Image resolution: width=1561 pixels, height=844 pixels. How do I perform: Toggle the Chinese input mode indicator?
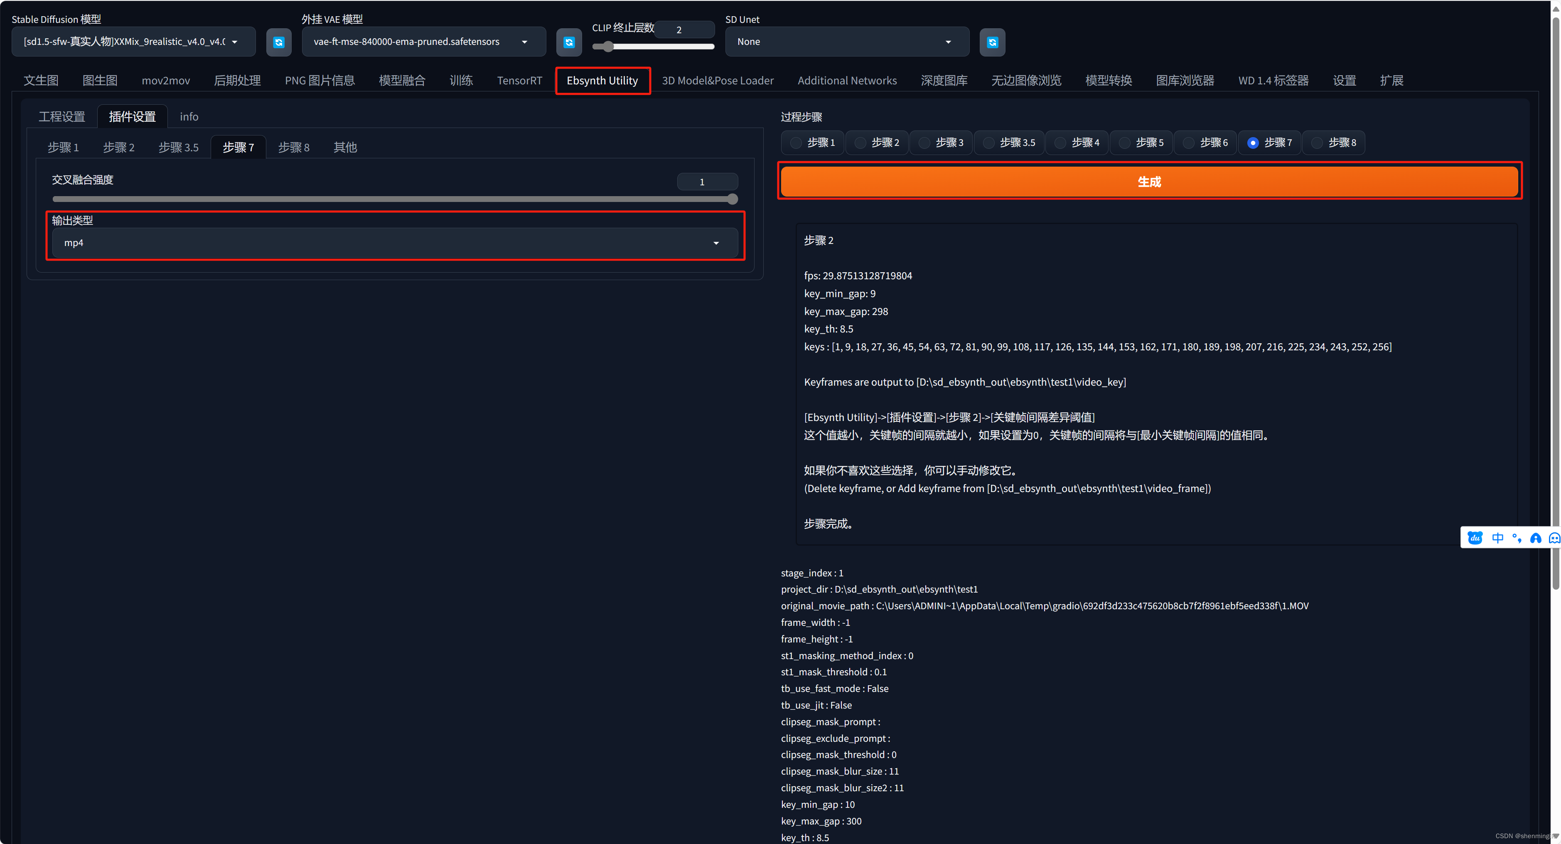(1498, 538)
